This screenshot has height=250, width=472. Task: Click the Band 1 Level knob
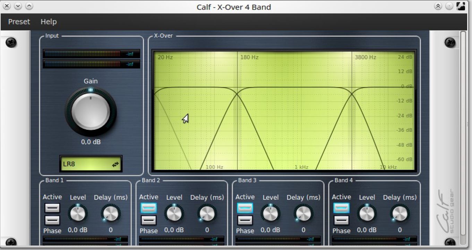(x=78, y=214)
